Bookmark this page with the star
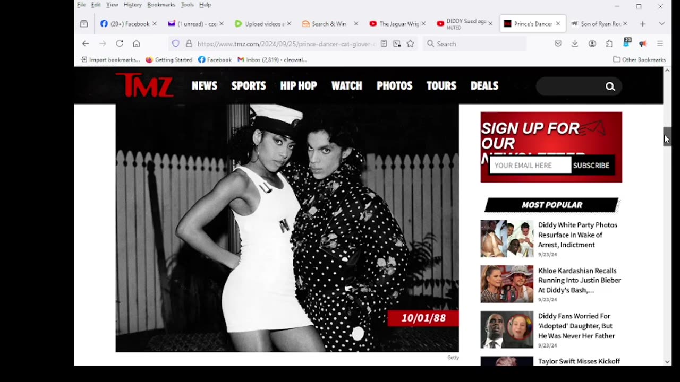The image size is (680, 382). click(x=410, y=44)
